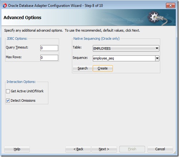Click the Native Sequencing (Oracle only) heading

pos(96,39)
